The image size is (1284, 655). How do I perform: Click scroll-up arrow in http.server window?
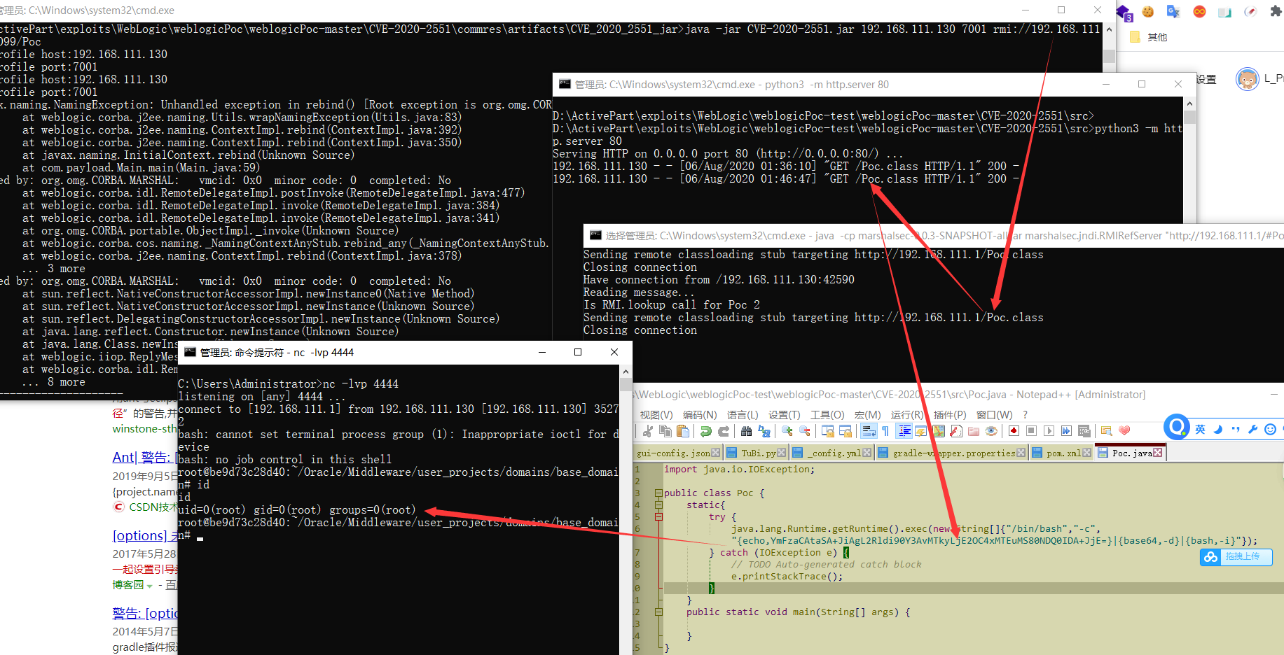pos(1189,103)
